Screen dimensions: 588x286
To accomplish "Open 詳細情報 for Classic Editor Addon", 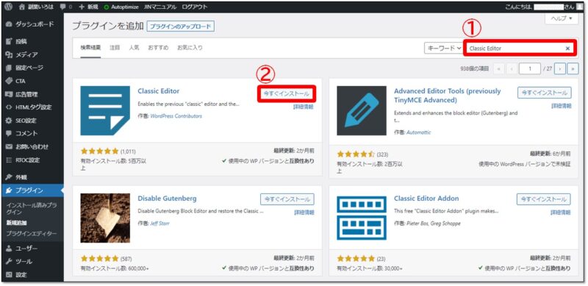I will [x=561, y=212].
